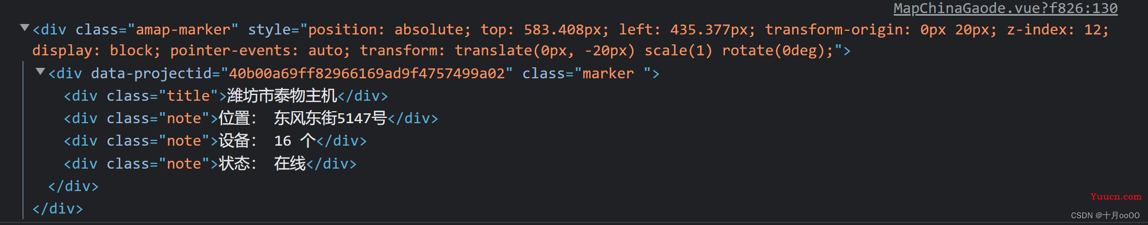Click the CSDN @十月ooOO watermark
The width and height of the screenshot is (1148, 225).
click(x=1105, y=215)
